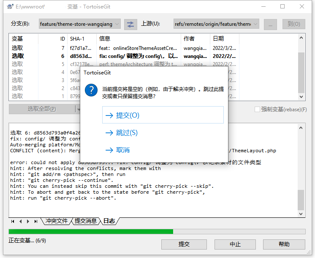Image resolution: width=315 pixels, height=258 pixels.
Task: Choose 提交(O) in the dialog
Action: (163, 115)
